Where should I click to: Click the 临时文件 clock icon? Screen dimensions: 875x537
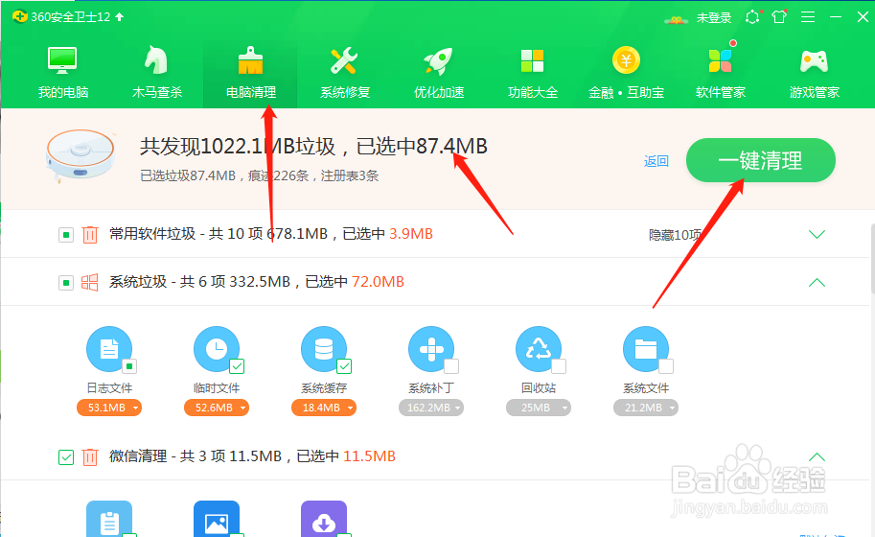point(216,349)
